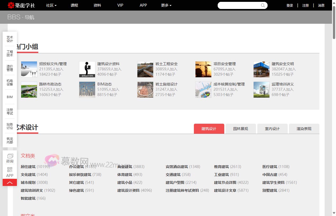Image resolution: width=336 pixels, height=216 pixels.
Task: Open the 咨询 chat icon
Action: [10, 156]
